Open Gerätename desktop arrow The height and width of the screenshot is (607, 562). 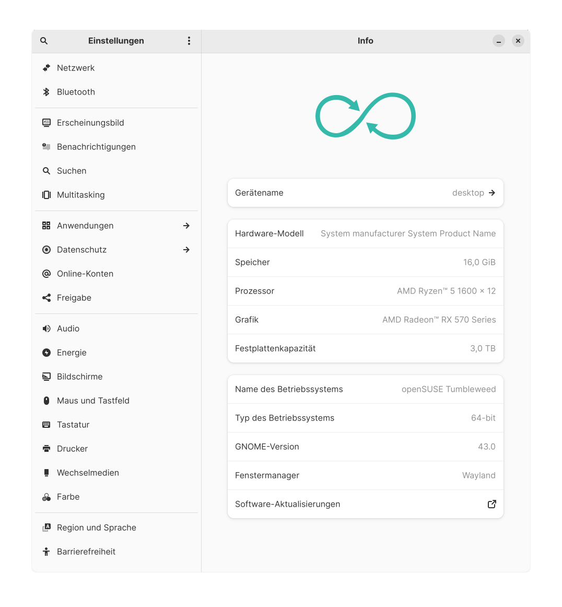click(491, 193)
